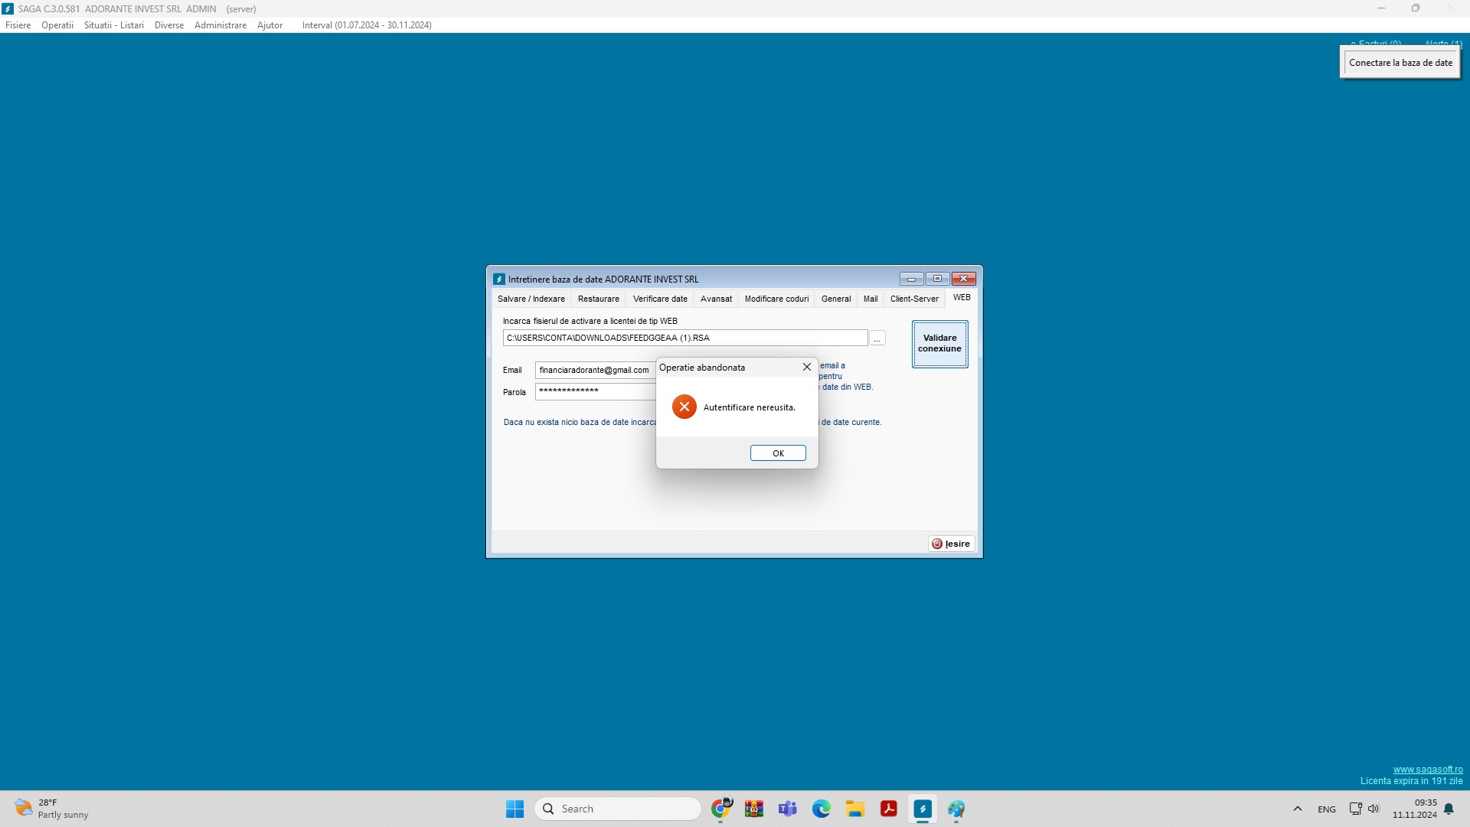
Task: Open Google Chrome from taskbar
Action: pos(720,809)
